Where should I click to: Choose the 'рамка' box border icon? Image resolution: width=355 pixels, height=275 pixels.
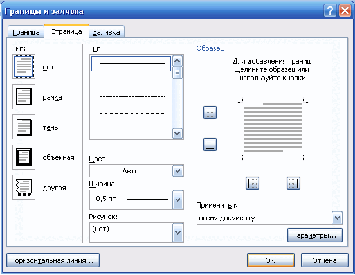click(x=24, y=97)
